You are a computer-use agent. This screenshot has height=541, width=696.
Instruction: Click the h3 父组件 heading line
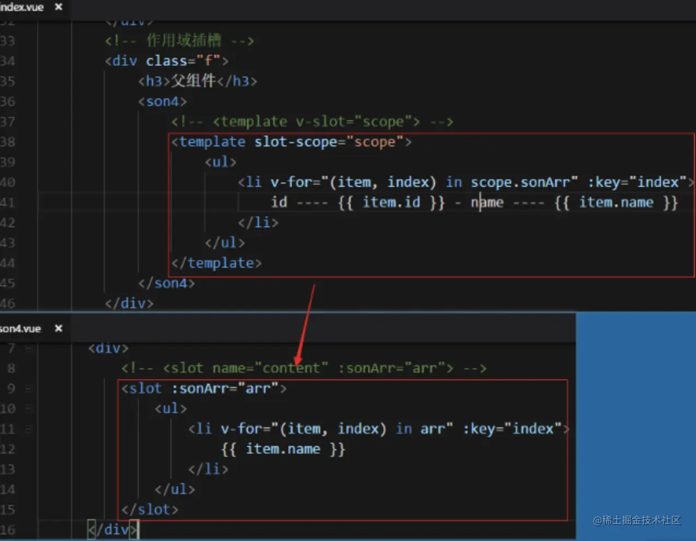click(x=198, y=81)
